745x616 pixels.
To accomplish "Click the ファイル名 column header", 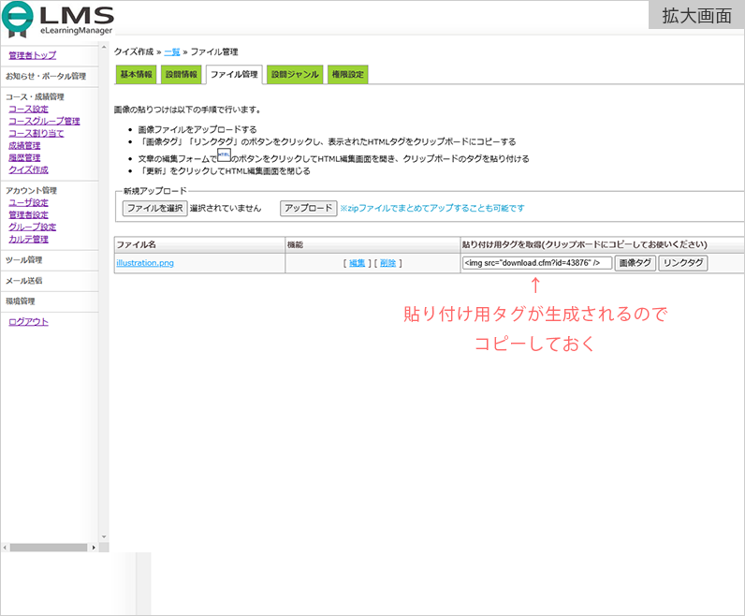I will [x=199, y=244].
